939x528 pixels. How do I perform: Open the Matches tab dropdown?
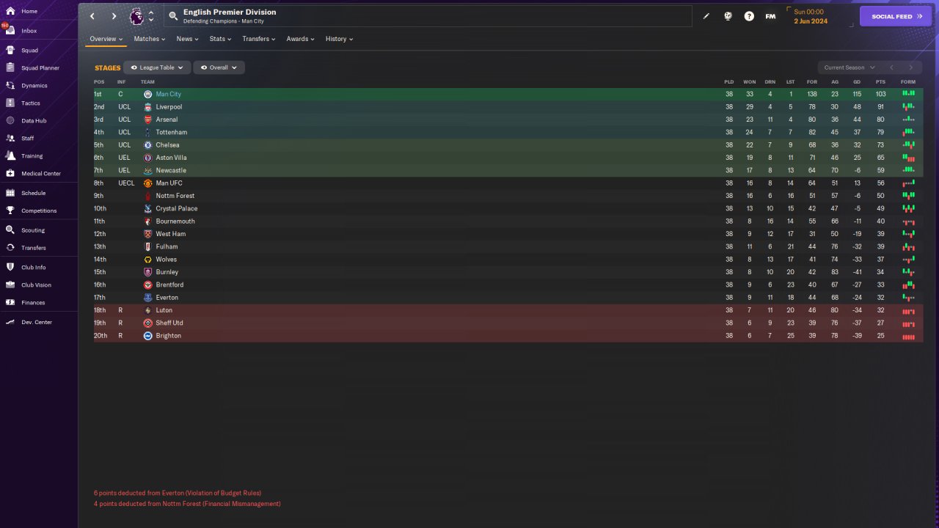(x=150, y=39)
